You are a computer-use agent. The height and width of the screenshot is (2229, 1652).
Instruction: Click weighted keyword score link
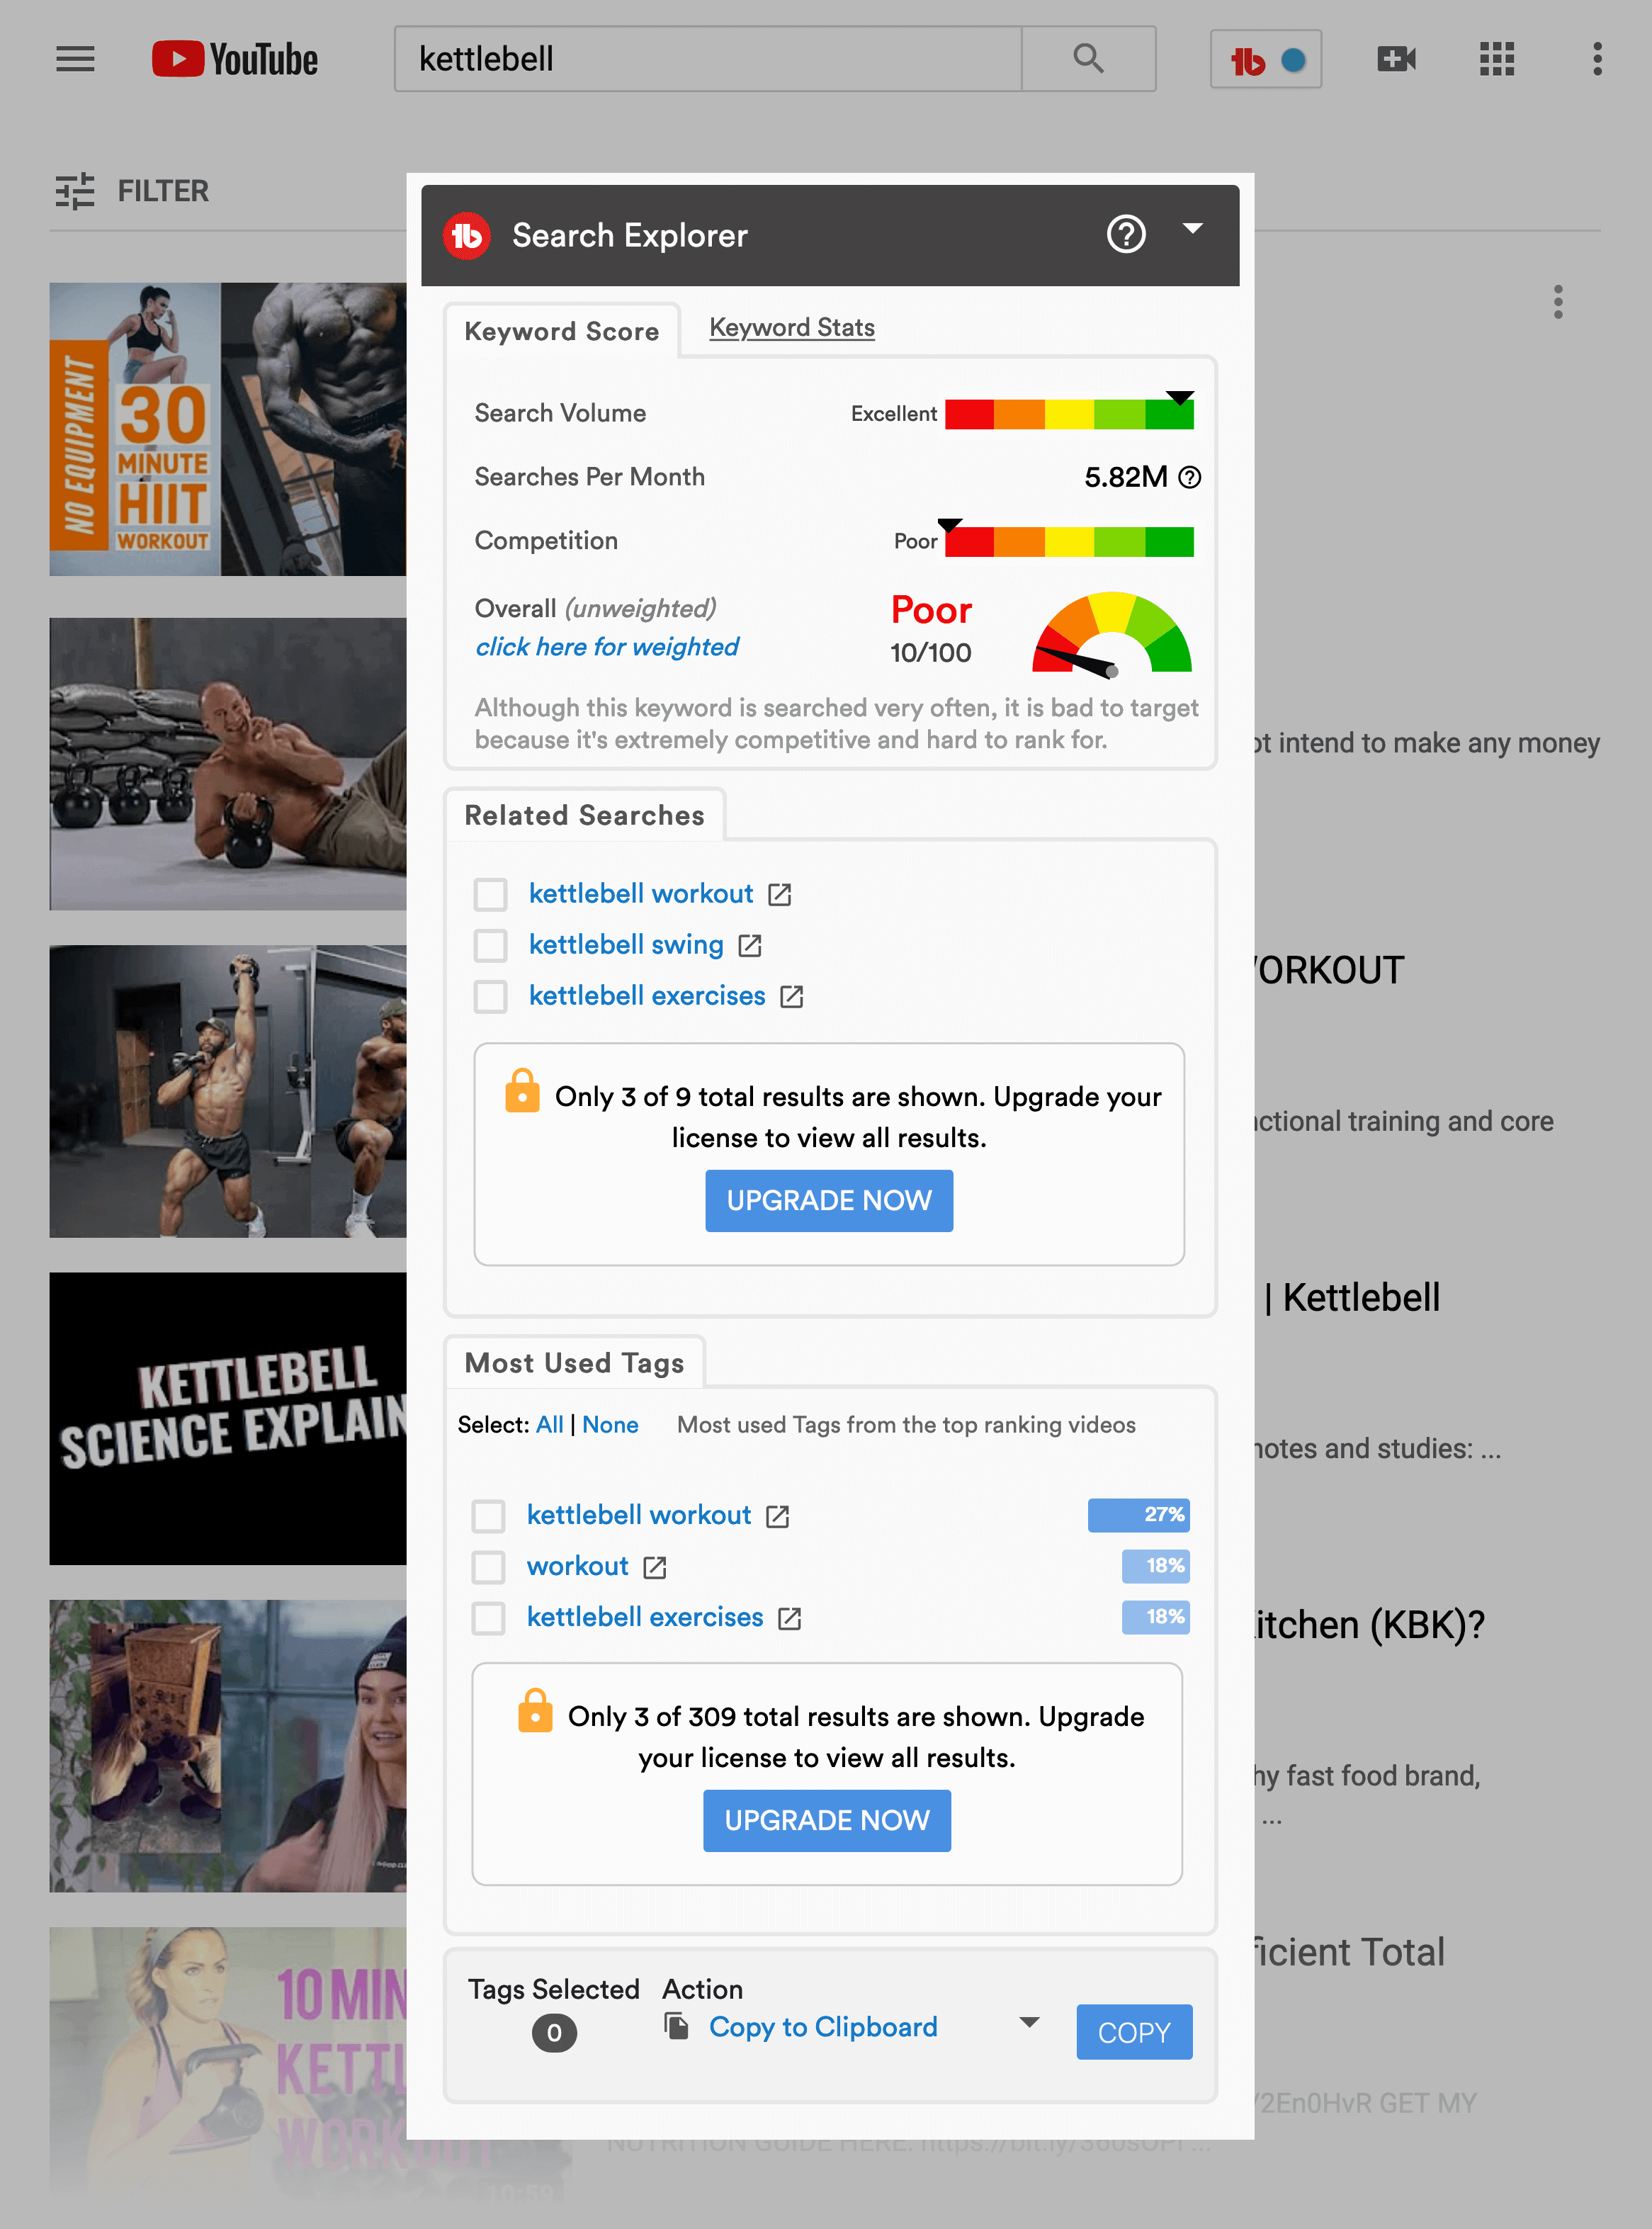point(607,644)
